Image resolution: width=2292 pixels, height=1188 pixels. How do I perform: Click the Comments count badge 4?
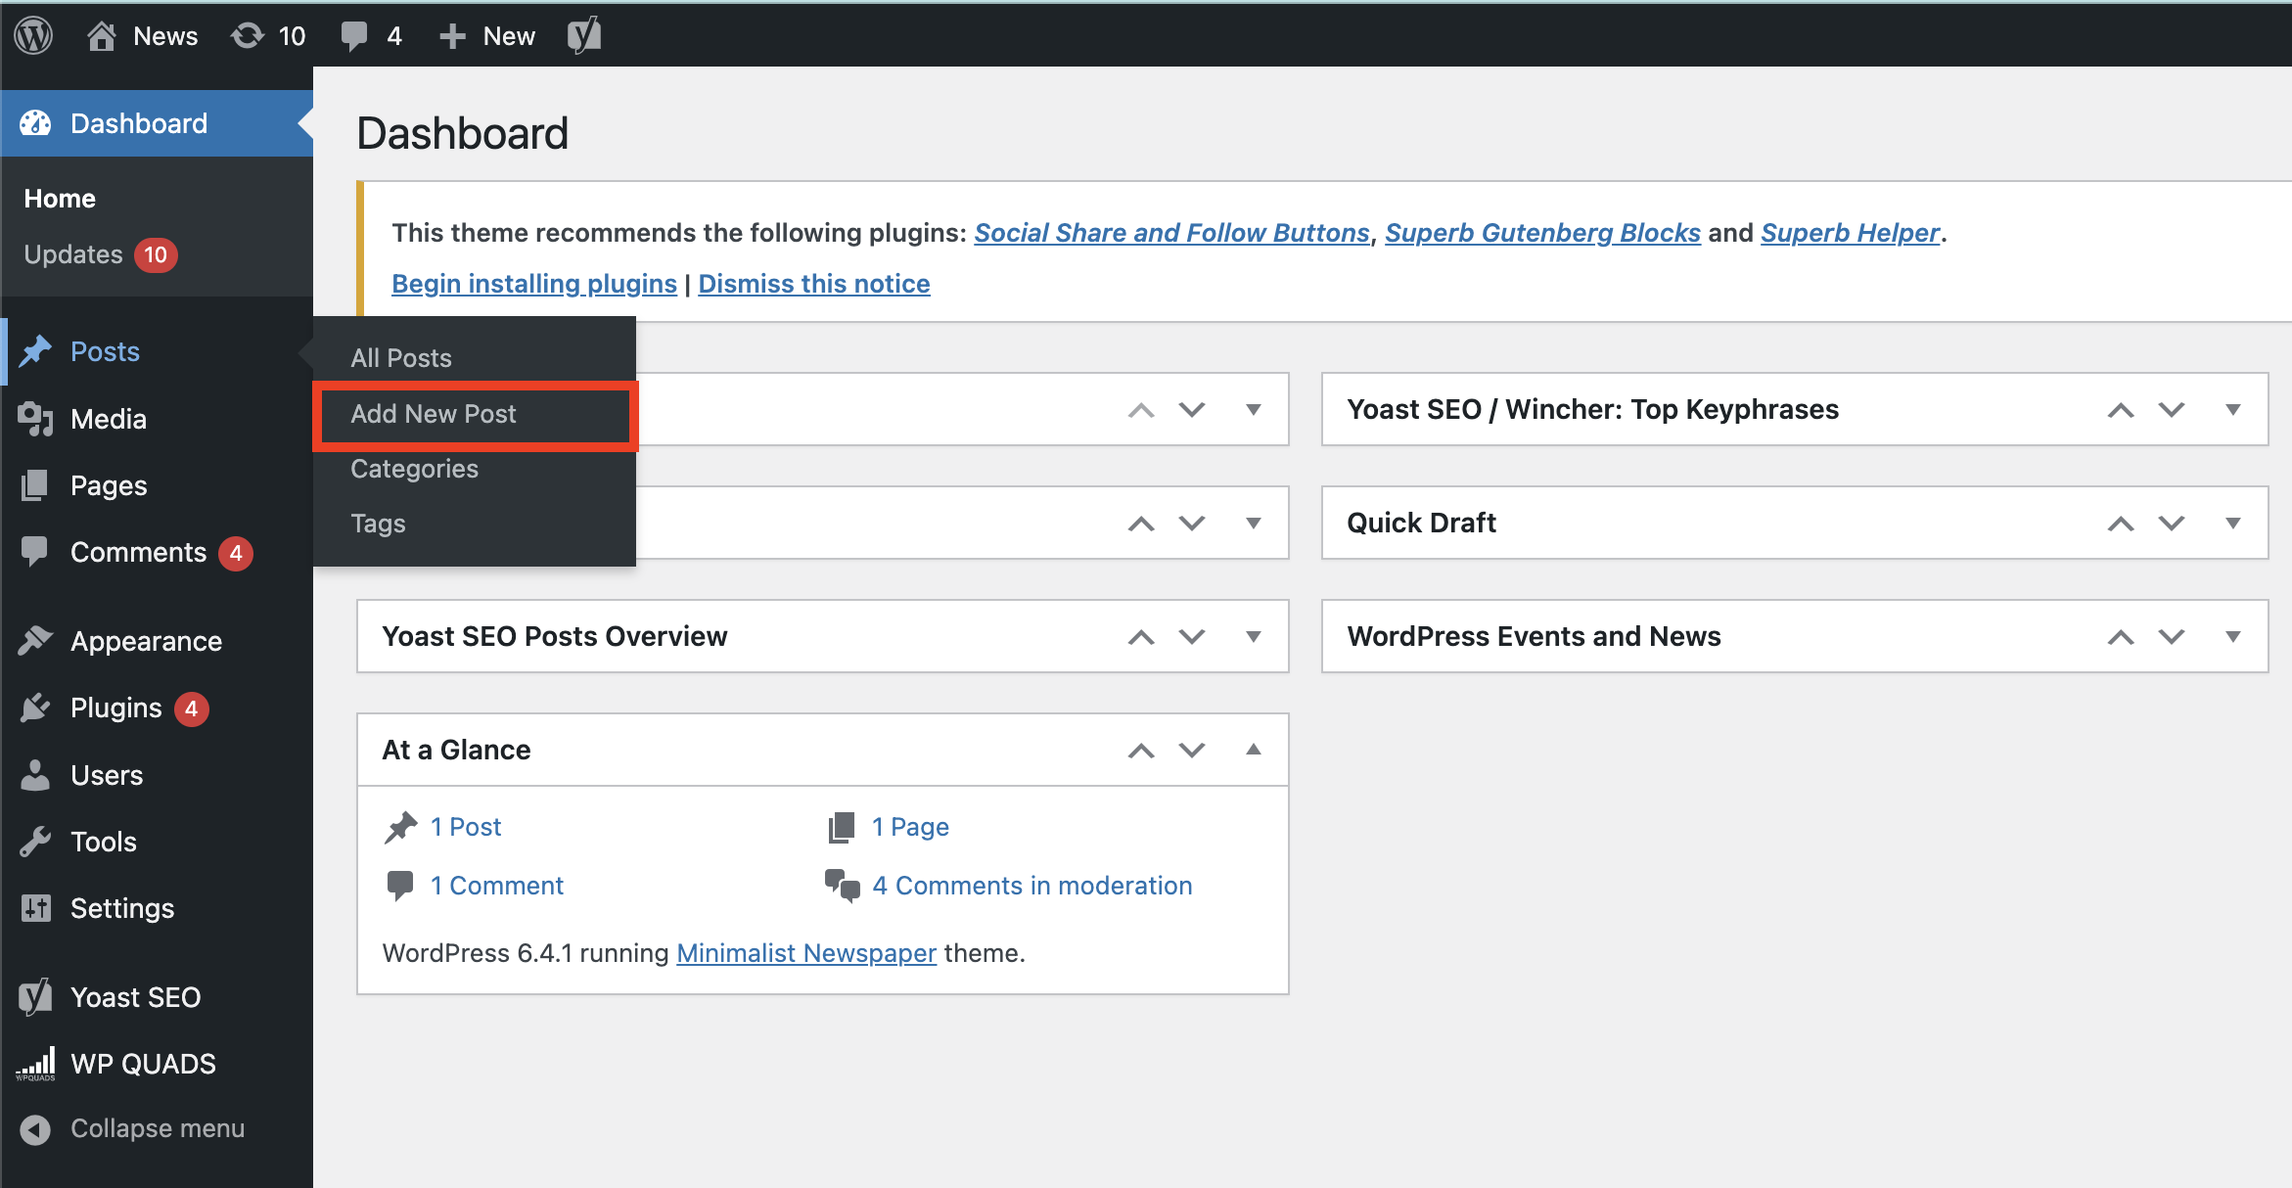point(236,553)
